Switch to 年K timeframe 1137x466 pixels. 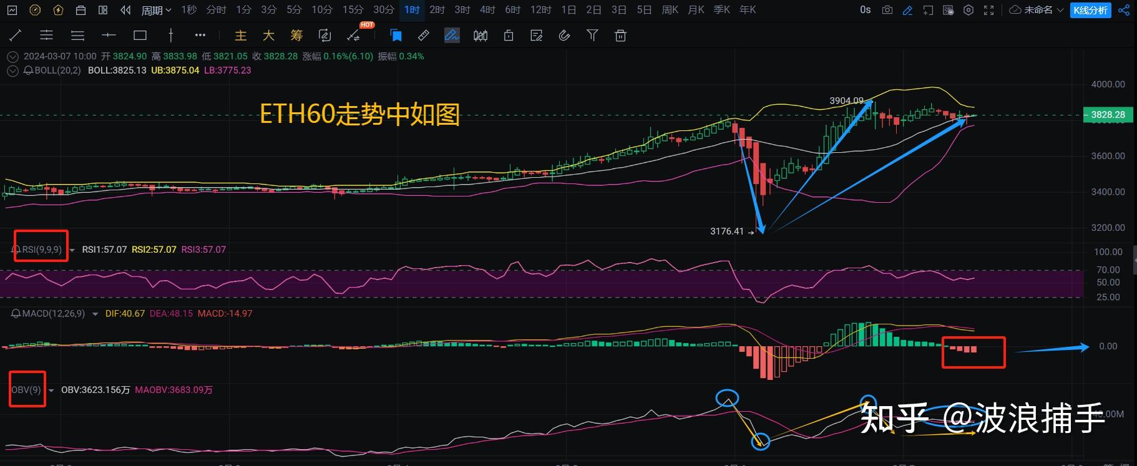pyautogui.click(x=748, y=10)
